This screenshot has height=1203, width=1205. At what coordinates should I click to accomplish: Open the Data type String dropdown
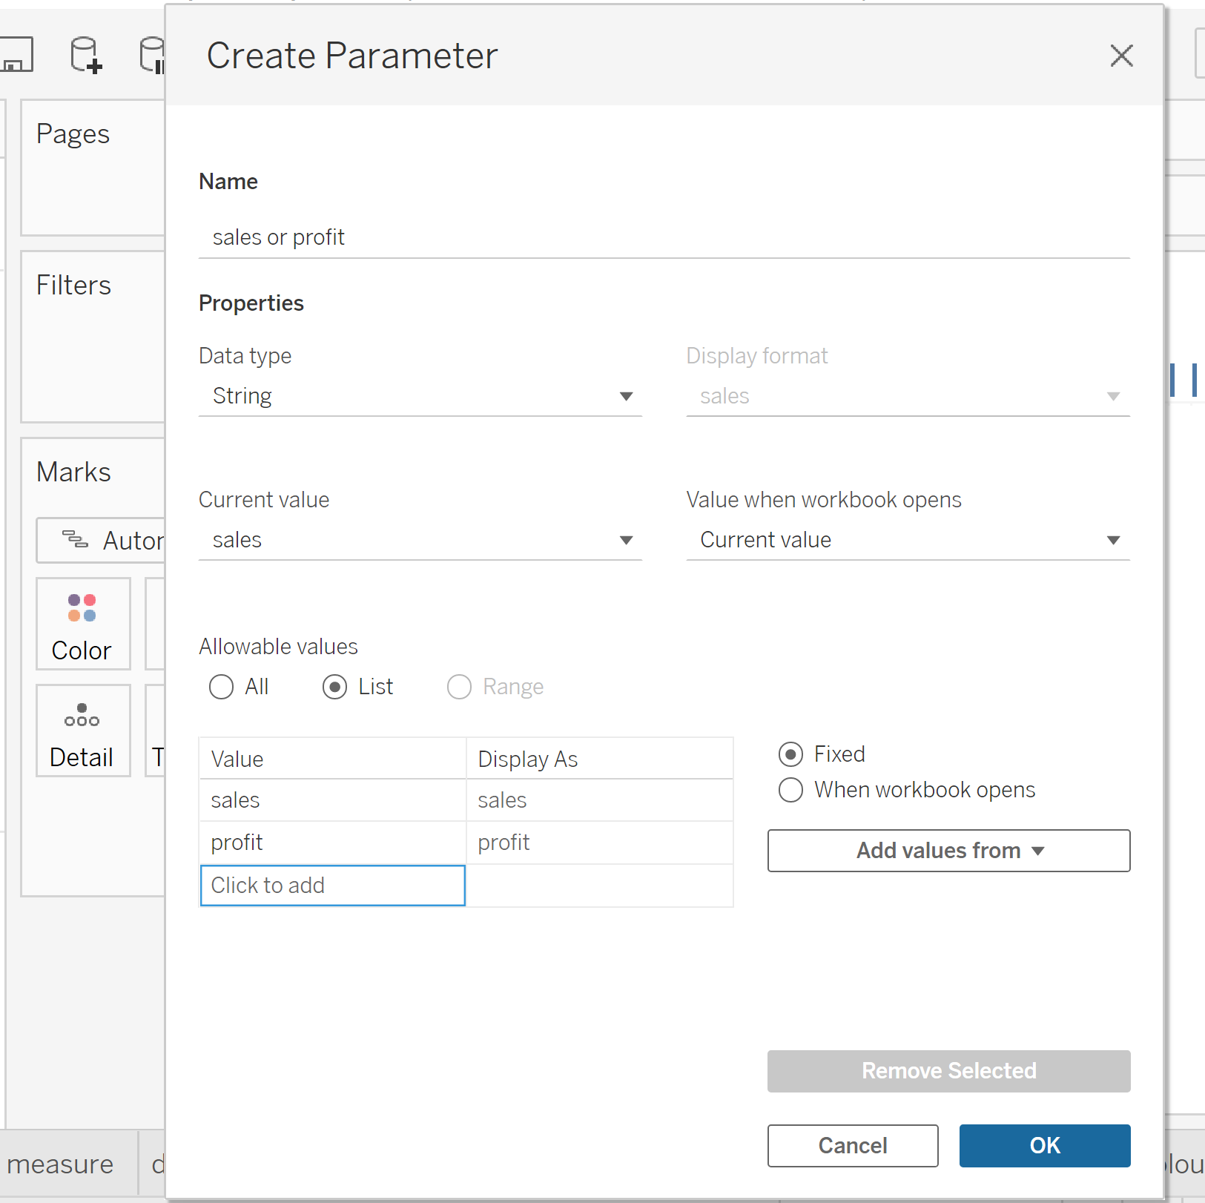pyautogui.click(x=420, y=396)
